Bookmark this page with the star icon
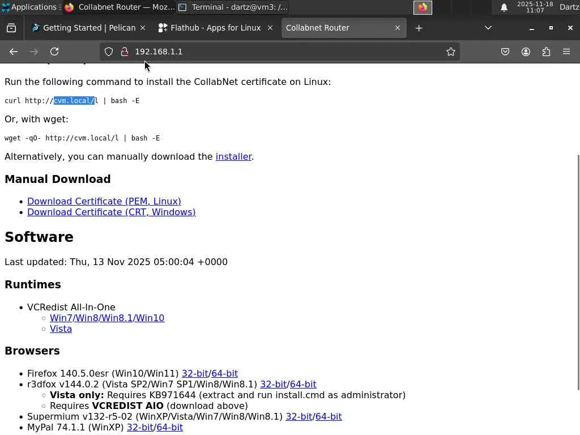 (450, 52)
